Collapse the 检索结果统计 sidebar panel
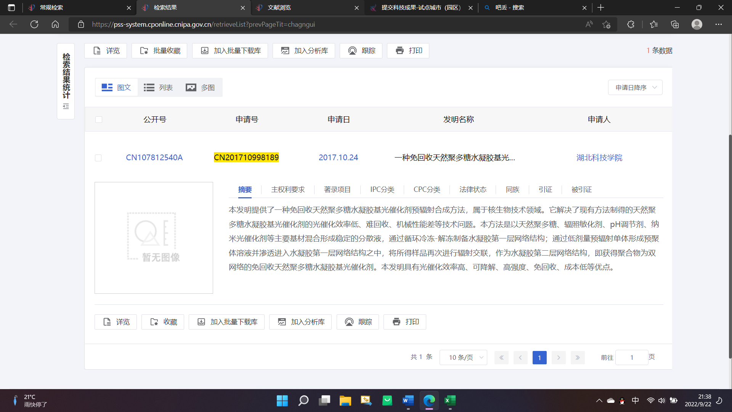The height and width of the screenshot is (412, 732). (x=66, y=106)
